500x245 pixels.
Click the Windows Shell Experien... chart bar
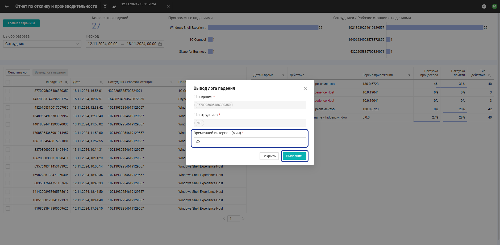point(263,28)
